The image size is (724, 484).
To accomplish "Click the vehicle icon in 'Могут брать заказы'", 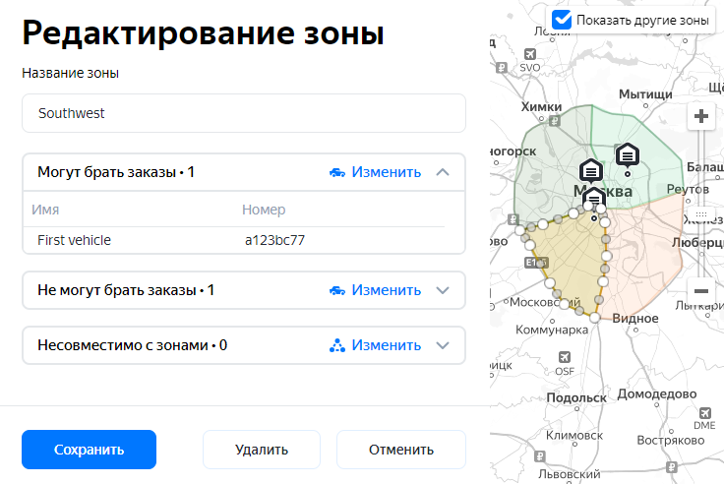I will [x=337, y=172].
